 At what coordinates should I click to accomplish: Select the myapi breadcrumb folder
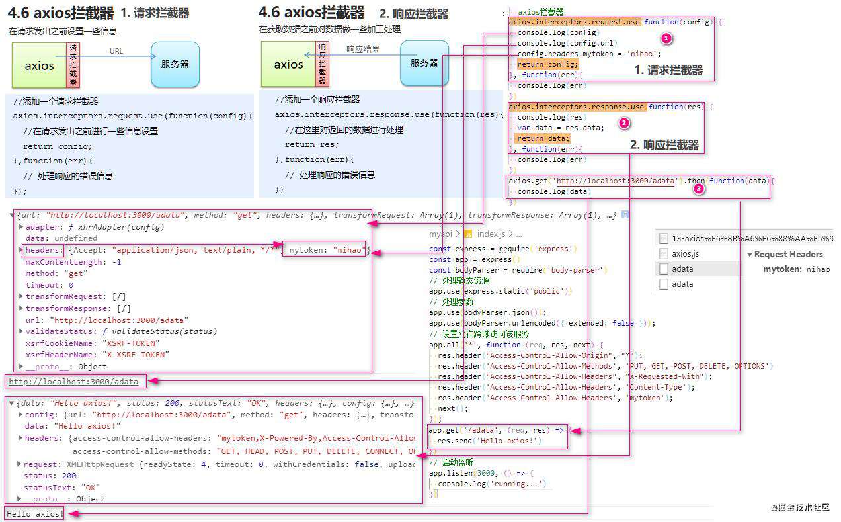(x=440, y=234)
